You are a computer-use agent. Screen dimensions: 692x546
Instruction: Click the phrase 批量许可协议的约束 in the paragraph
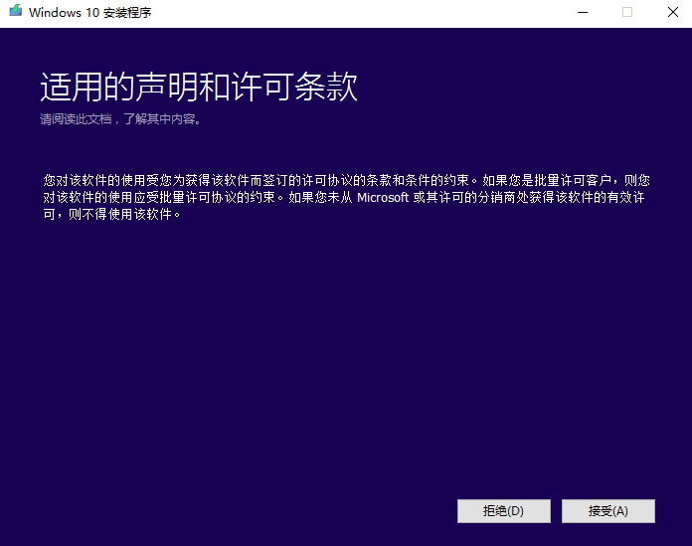218,198
